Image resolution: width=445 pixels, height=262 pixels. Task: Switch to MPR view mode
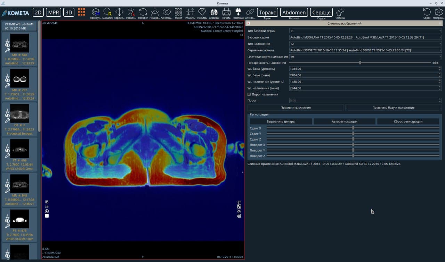[x=54, y=12]
